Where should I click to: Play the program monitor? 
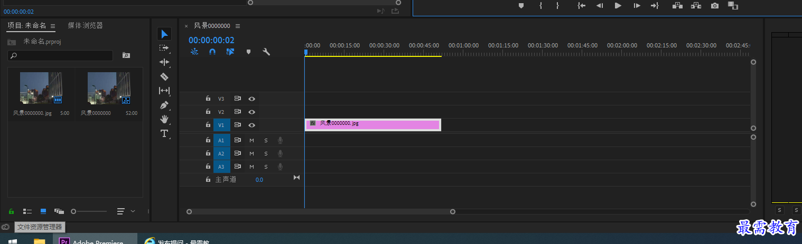pos(618,5)
